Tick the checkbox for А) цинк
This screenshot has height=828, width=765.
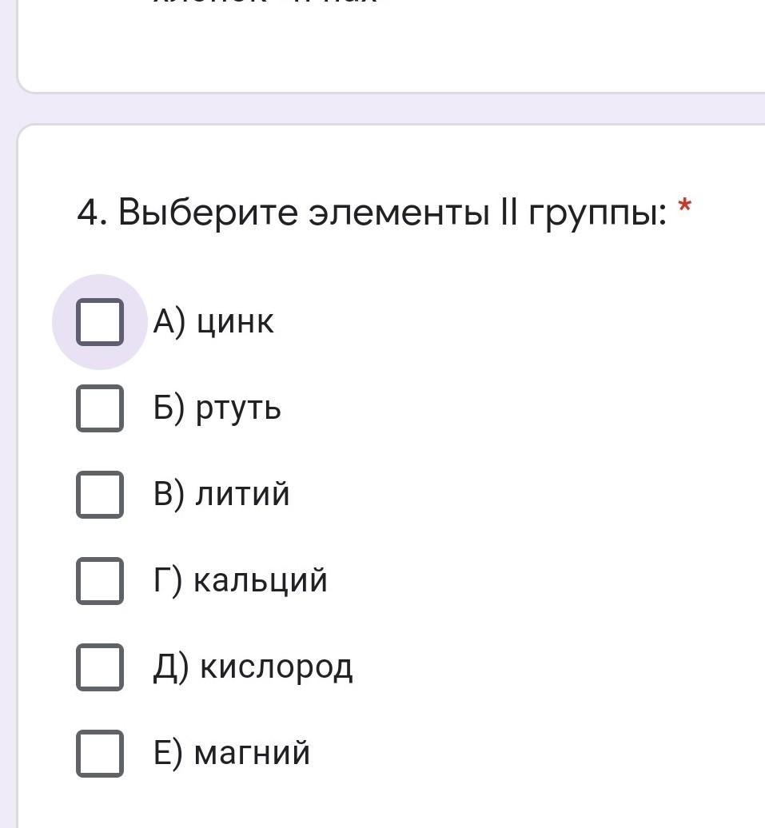point(100,322)
